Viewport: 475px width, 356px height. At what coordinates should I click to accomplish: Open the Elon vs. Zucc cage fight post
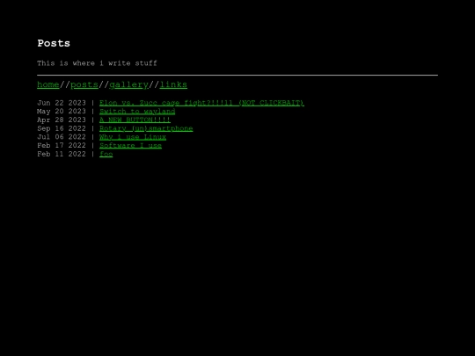(x=201, y=103)
